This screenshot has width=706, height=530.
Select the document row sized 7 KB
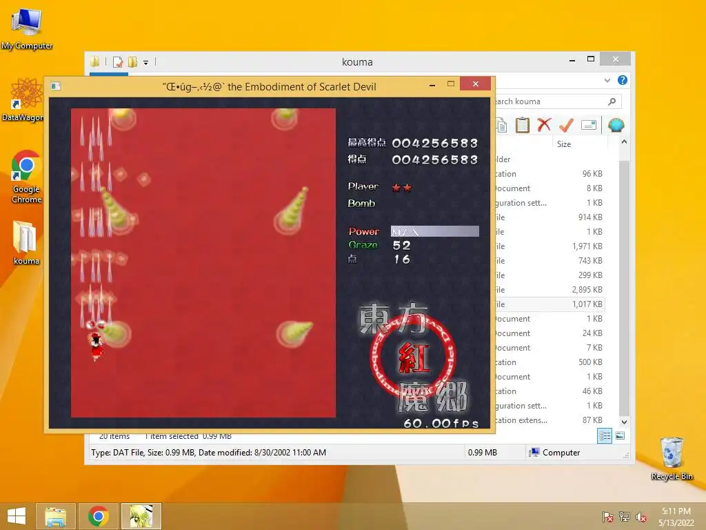549,348
